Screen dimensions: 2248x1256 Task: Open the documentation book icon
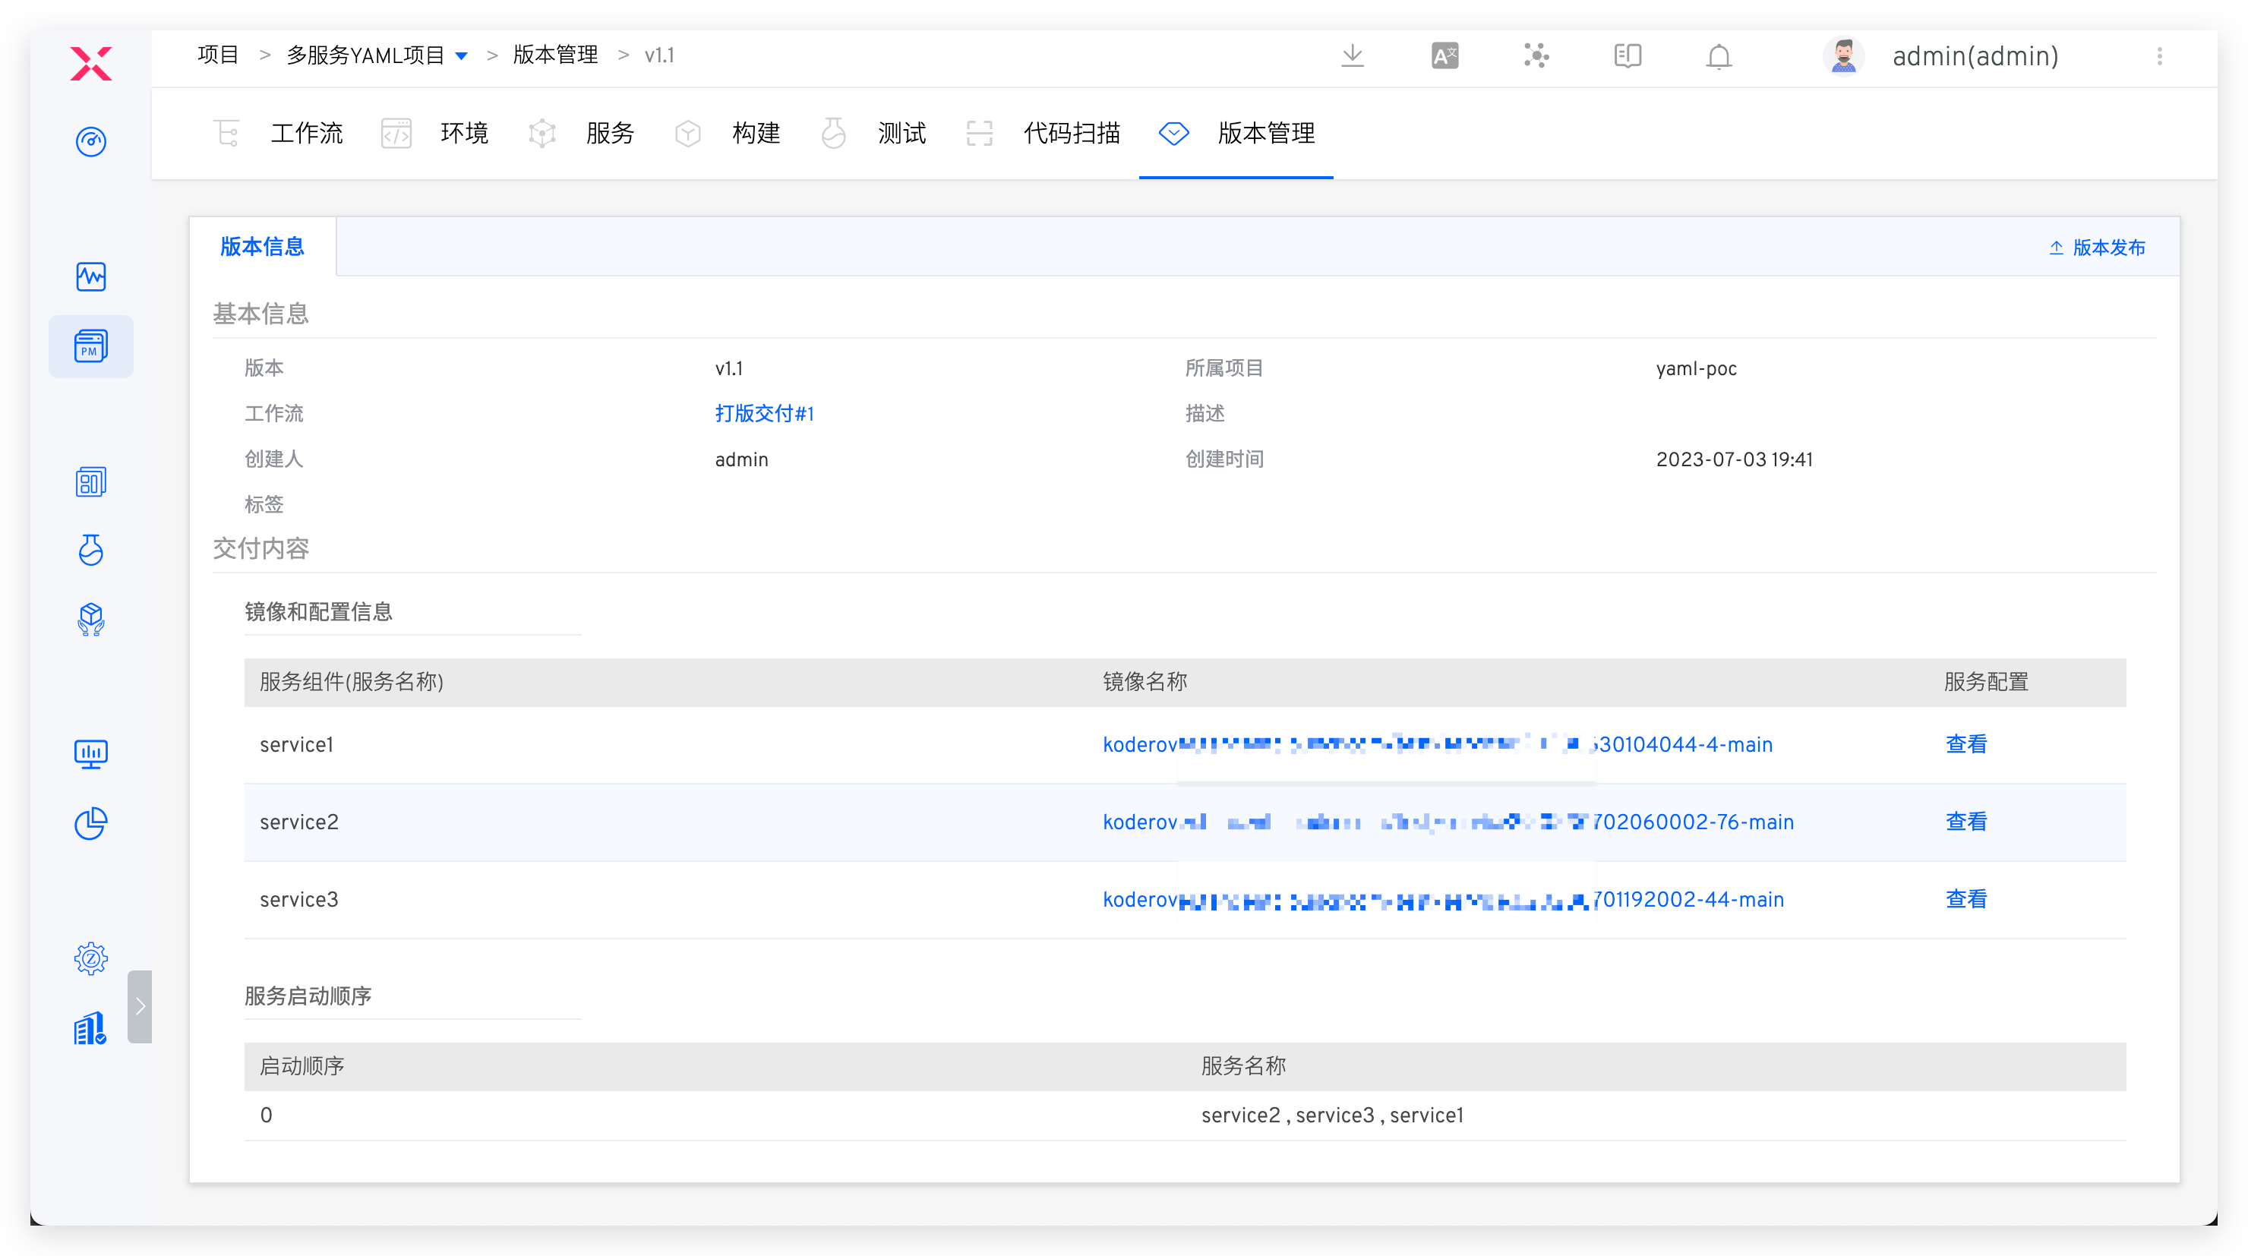click(1628, 56)
